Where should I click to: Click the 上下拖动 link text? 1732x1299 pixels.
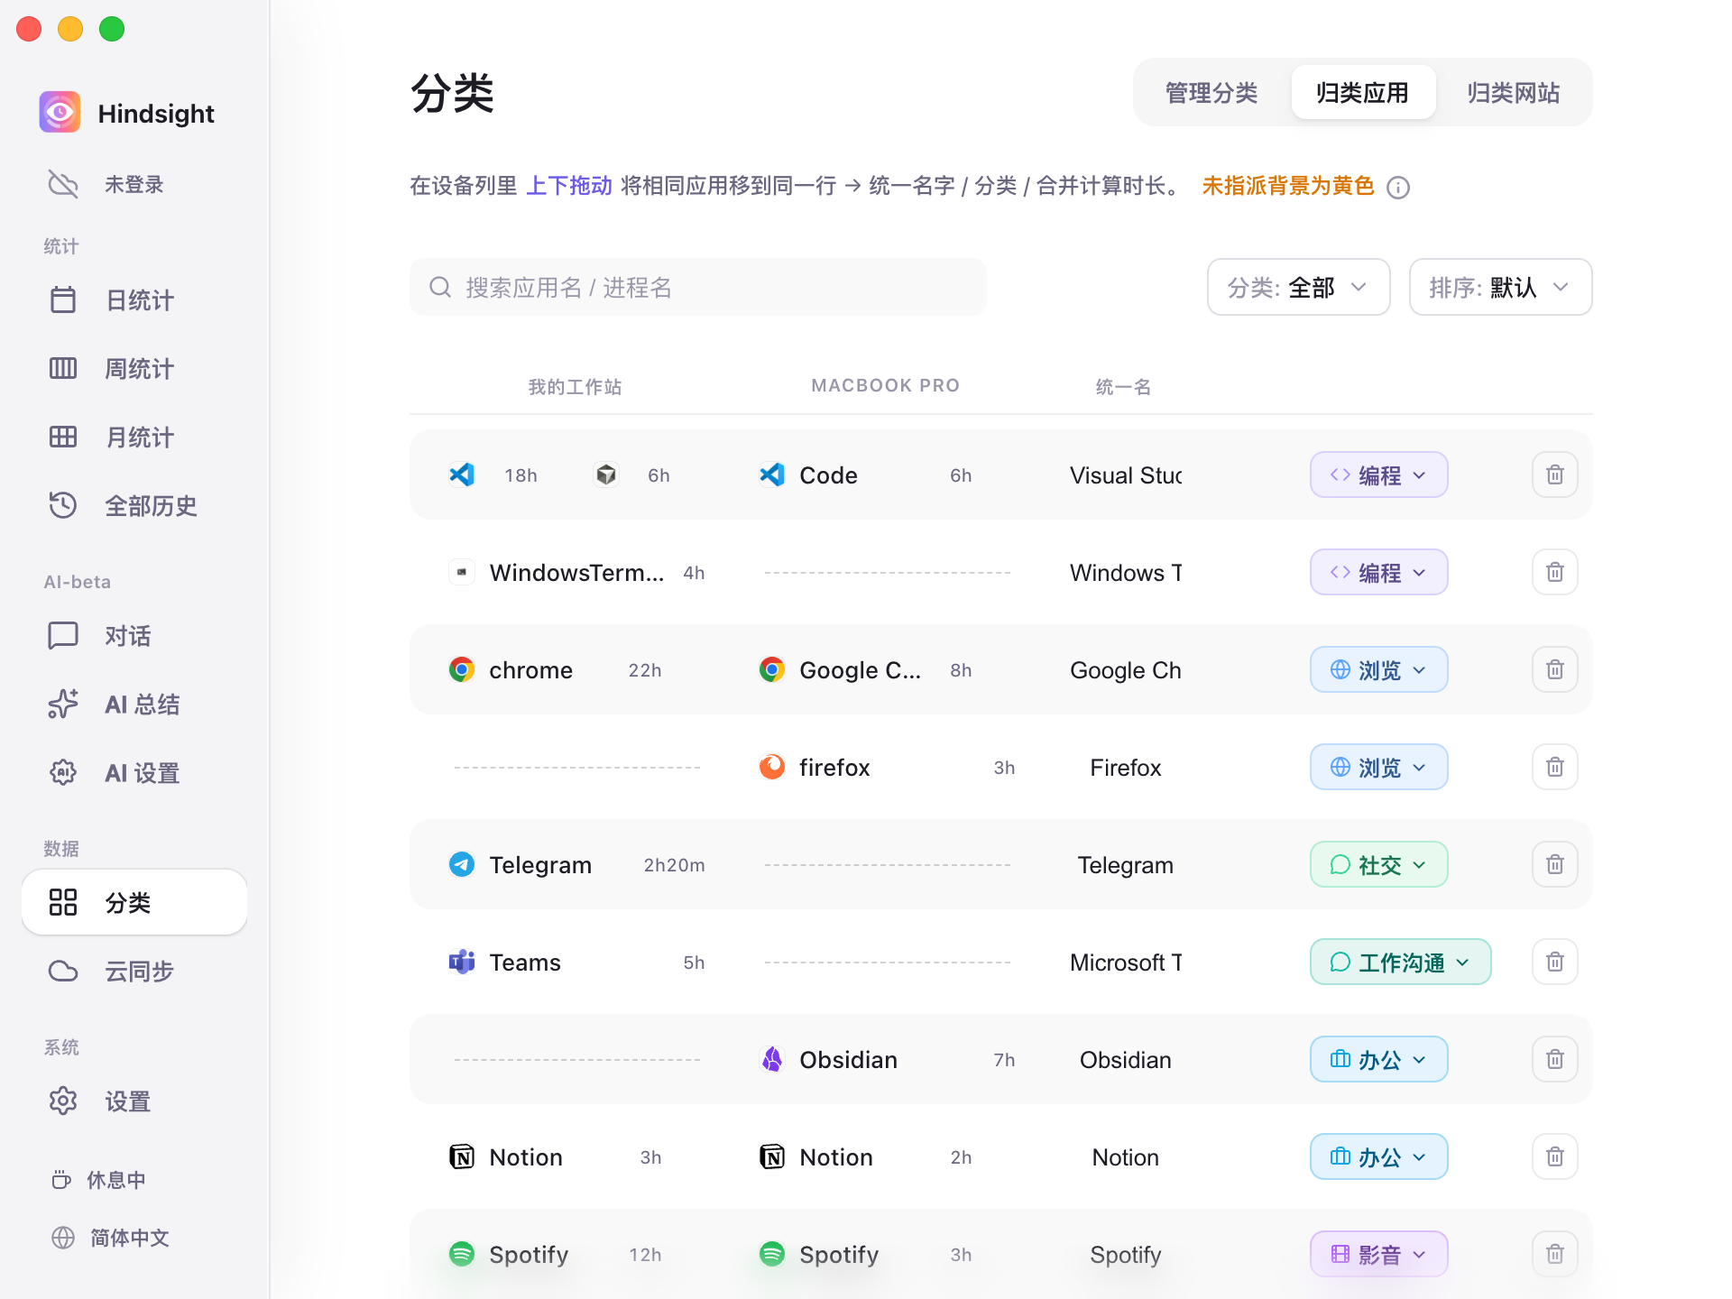point(569,186)
